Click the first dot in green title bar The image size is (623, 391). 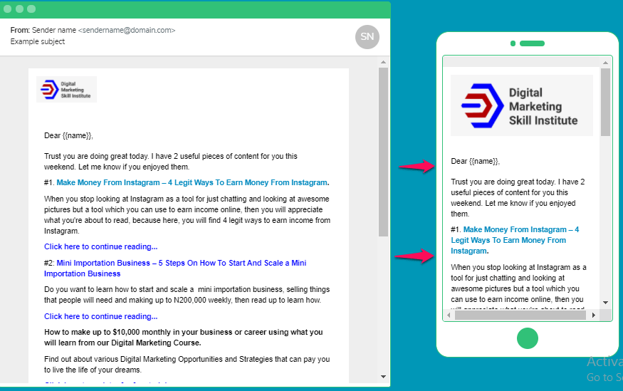coord(9,9)
